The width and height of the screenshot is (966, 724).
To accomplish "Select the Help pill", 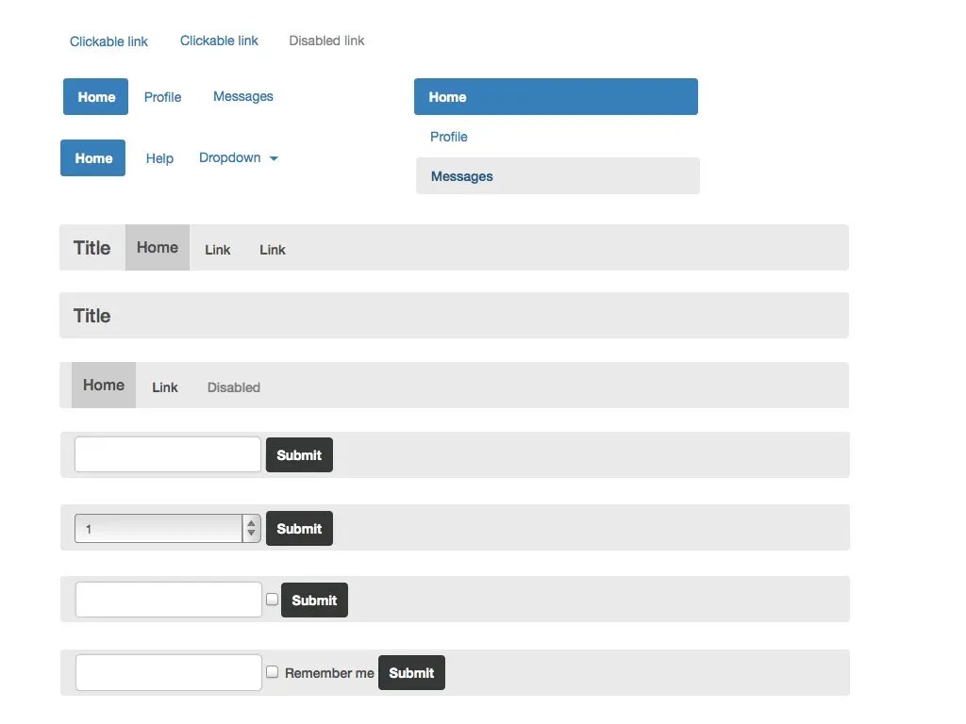I will tap(158, 158).
